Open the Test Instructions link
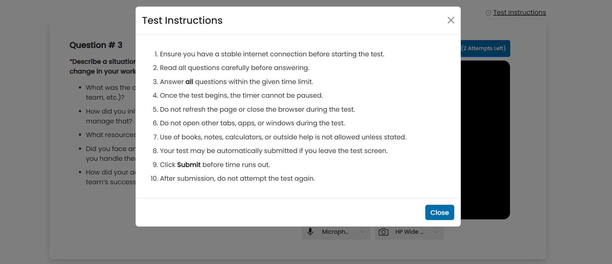The width and height of the screenshot is (612, 264). pyautogui.click(x=519, y=12)
